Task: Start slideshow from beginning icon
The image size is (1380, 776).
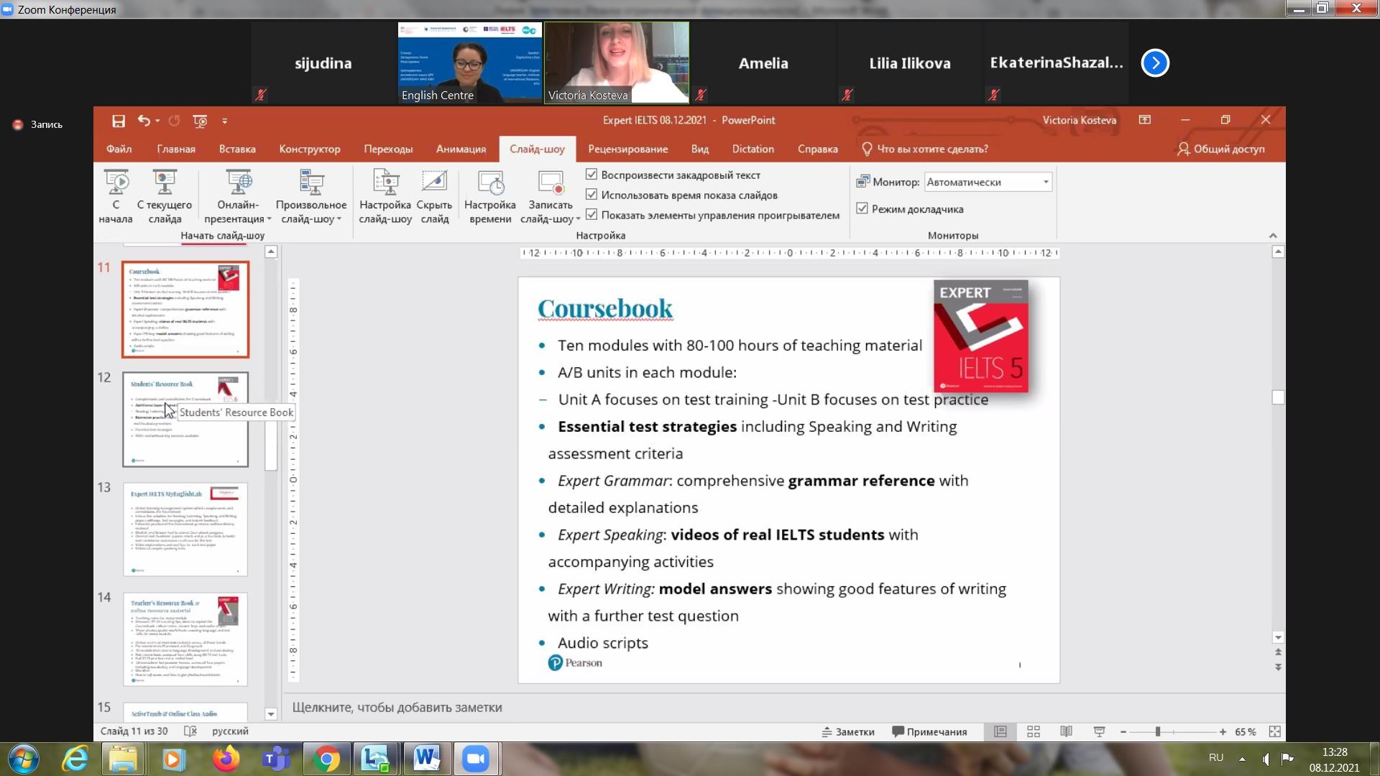Action: [x=116, y=183]
